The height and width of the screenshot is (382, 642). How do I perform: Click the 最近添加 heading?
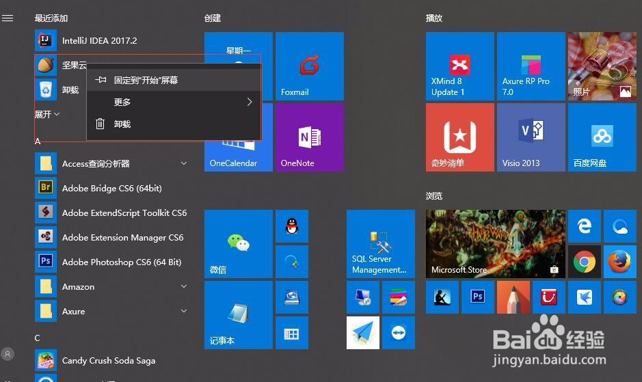pyautogui.click(x=51, y=18)
